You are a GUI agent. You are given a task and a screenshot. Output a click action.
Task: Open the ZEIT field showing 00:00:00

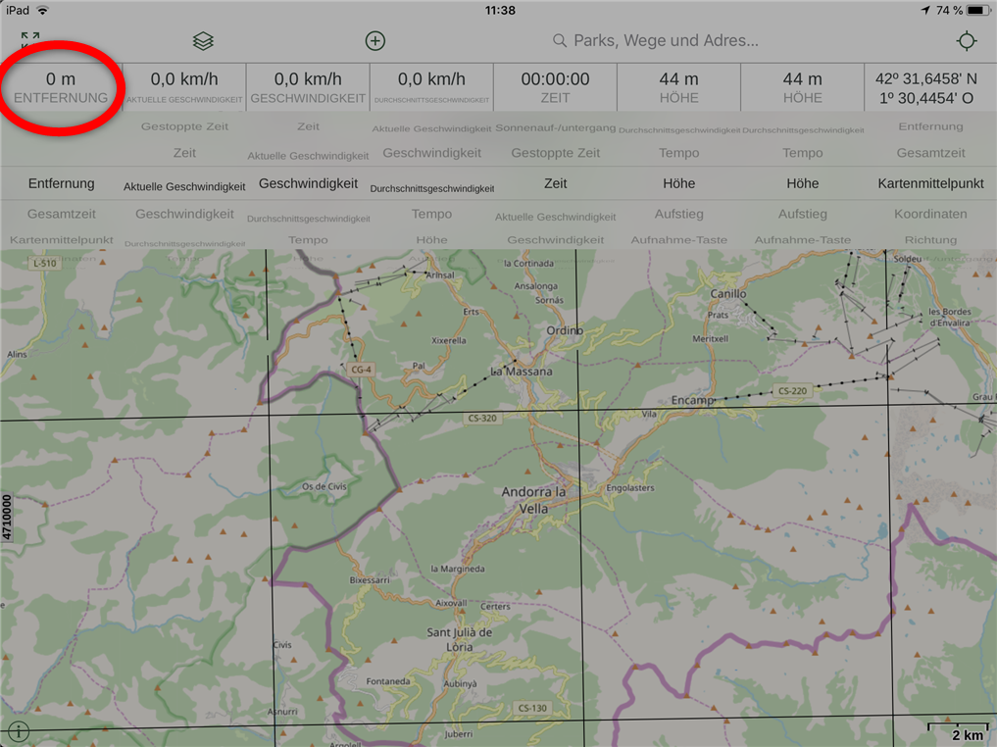(x=555, y=87)
